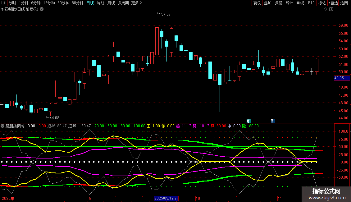The width and height of the screenshot is (351, 202).
Task: Click the 48.85 price label on axis
Action: pos(339,78)
